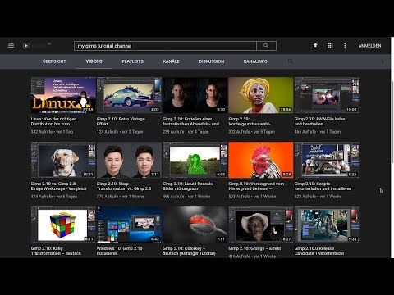Open the YouTube apps grid icon
This screenshot has height=295, width=394.
(x=330, y=46)
